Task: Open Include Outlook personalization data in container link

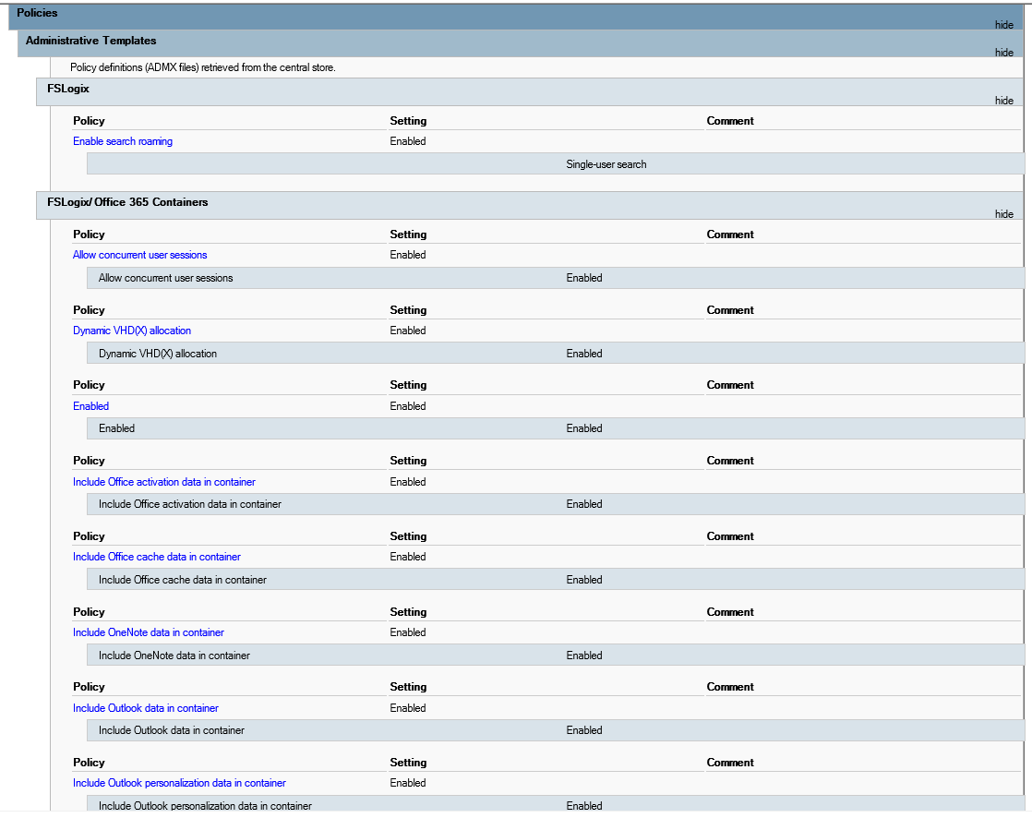Action: point(179,784)
